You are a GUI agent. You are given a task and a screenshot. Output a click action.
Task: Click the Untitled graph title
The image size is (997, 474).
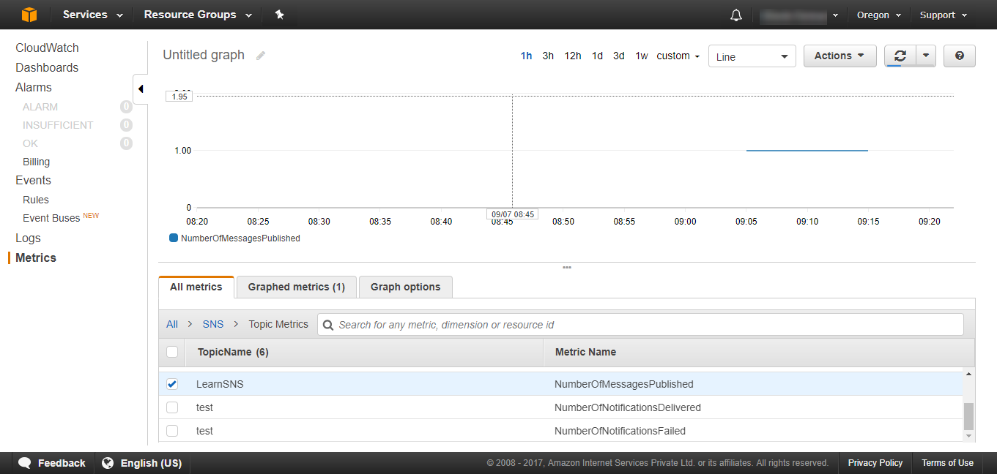[204, 55]
